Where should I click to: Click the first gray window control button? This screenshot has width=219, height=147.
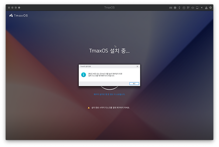click(9, 8)
